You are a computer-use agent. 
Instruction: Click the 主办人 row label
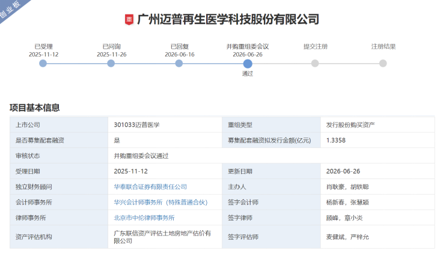tap(237, 187)
